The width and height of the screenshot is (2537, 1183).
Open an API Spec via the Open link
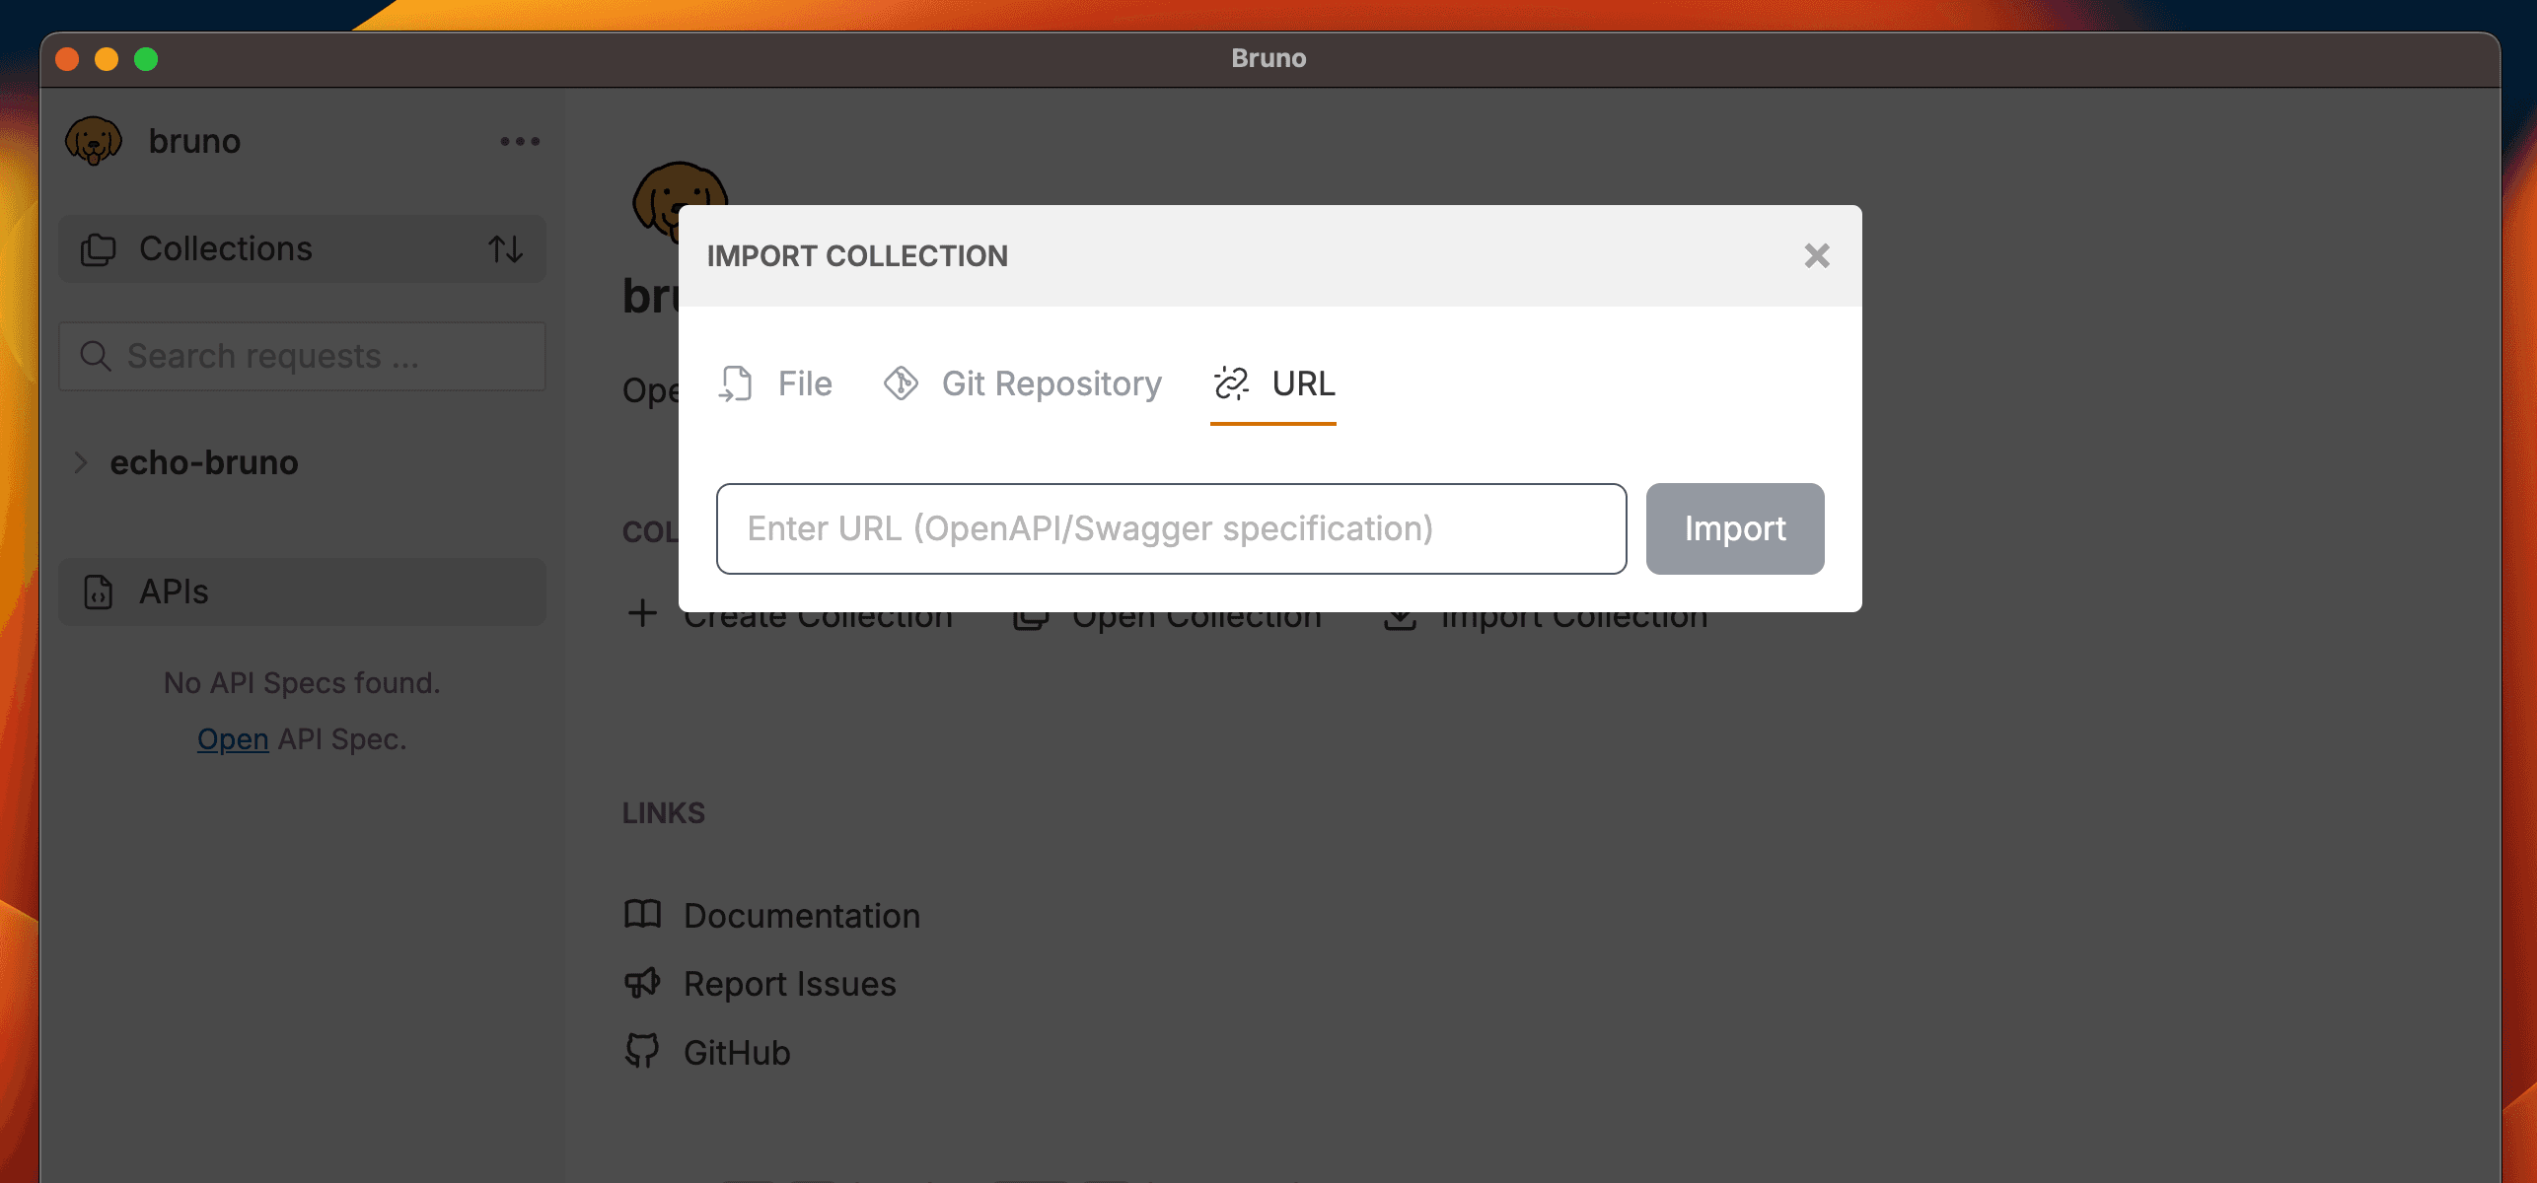(233, 738)
